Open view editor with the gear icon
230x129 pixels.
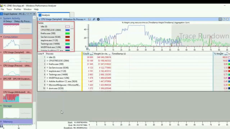coord(98,19)
